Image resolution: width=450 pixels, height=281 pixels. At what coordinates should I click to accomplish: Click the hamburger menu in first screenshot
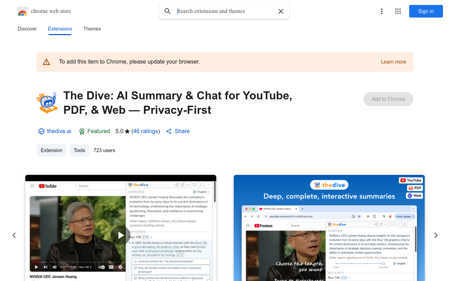click(32, 186)
